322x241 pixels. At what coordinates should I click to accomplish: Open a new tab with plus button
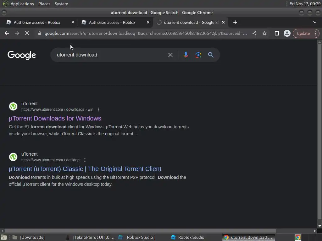click(x=235, y=22)
